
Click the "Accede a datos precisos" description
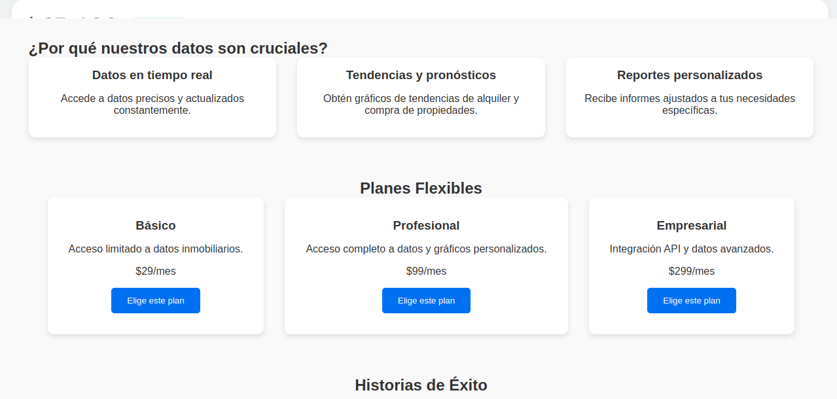tap(152, 105)
